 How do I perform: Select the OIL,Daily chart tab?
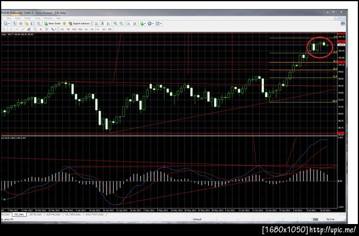click(19, 214)
